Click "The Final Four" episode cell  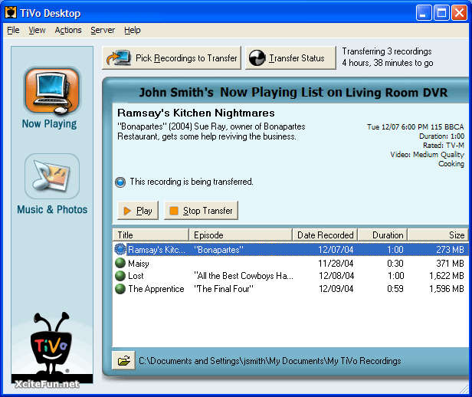coord(224,289)
